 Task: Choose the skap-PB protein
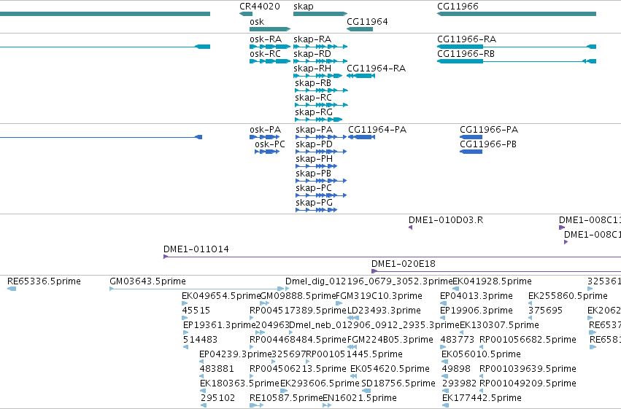(x=321, y=181)
